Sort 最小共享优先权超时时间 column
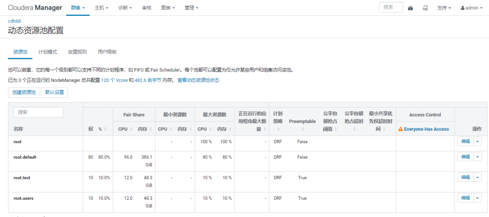This screenshot has height=217, width=489. tap(384, 129)
